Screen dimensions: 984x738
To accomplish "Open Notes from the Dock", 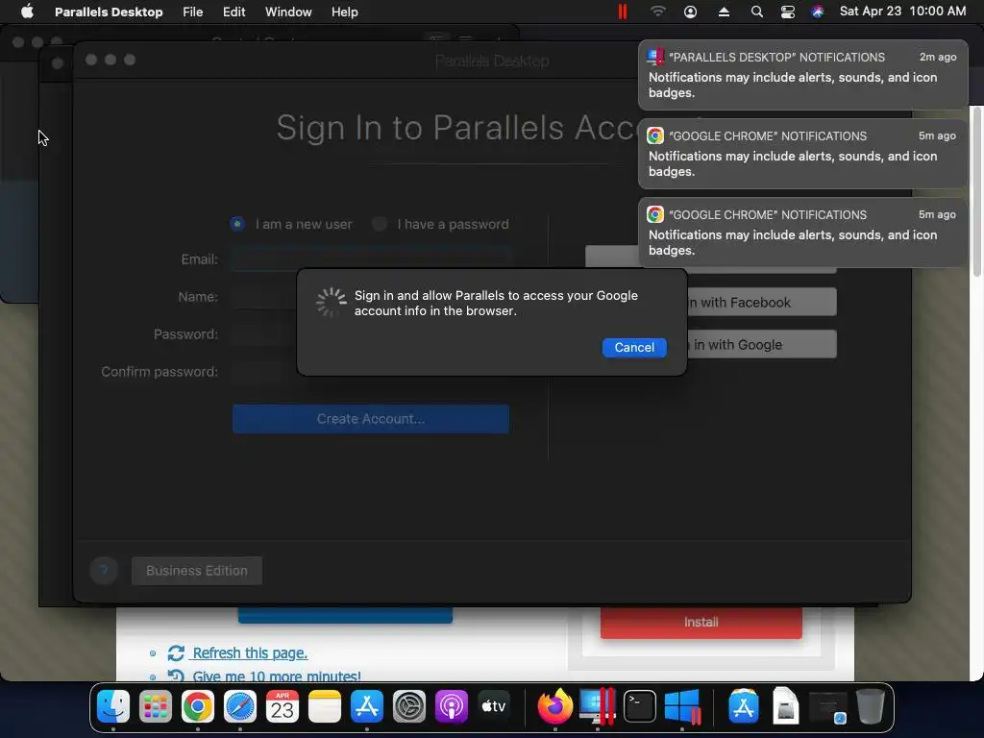I will click(x=325, y=707).
